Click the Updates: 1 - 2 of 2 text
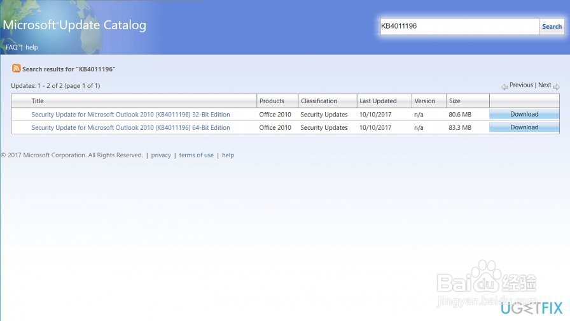This screenshot has height=321, width=570. point(55,86)
